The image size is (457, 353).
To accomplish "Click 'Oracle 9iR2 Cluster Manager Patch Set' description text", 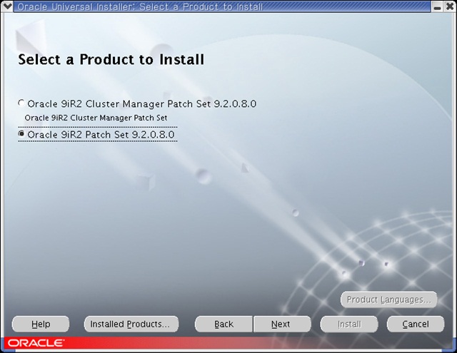I will click(x=96, y=118).
